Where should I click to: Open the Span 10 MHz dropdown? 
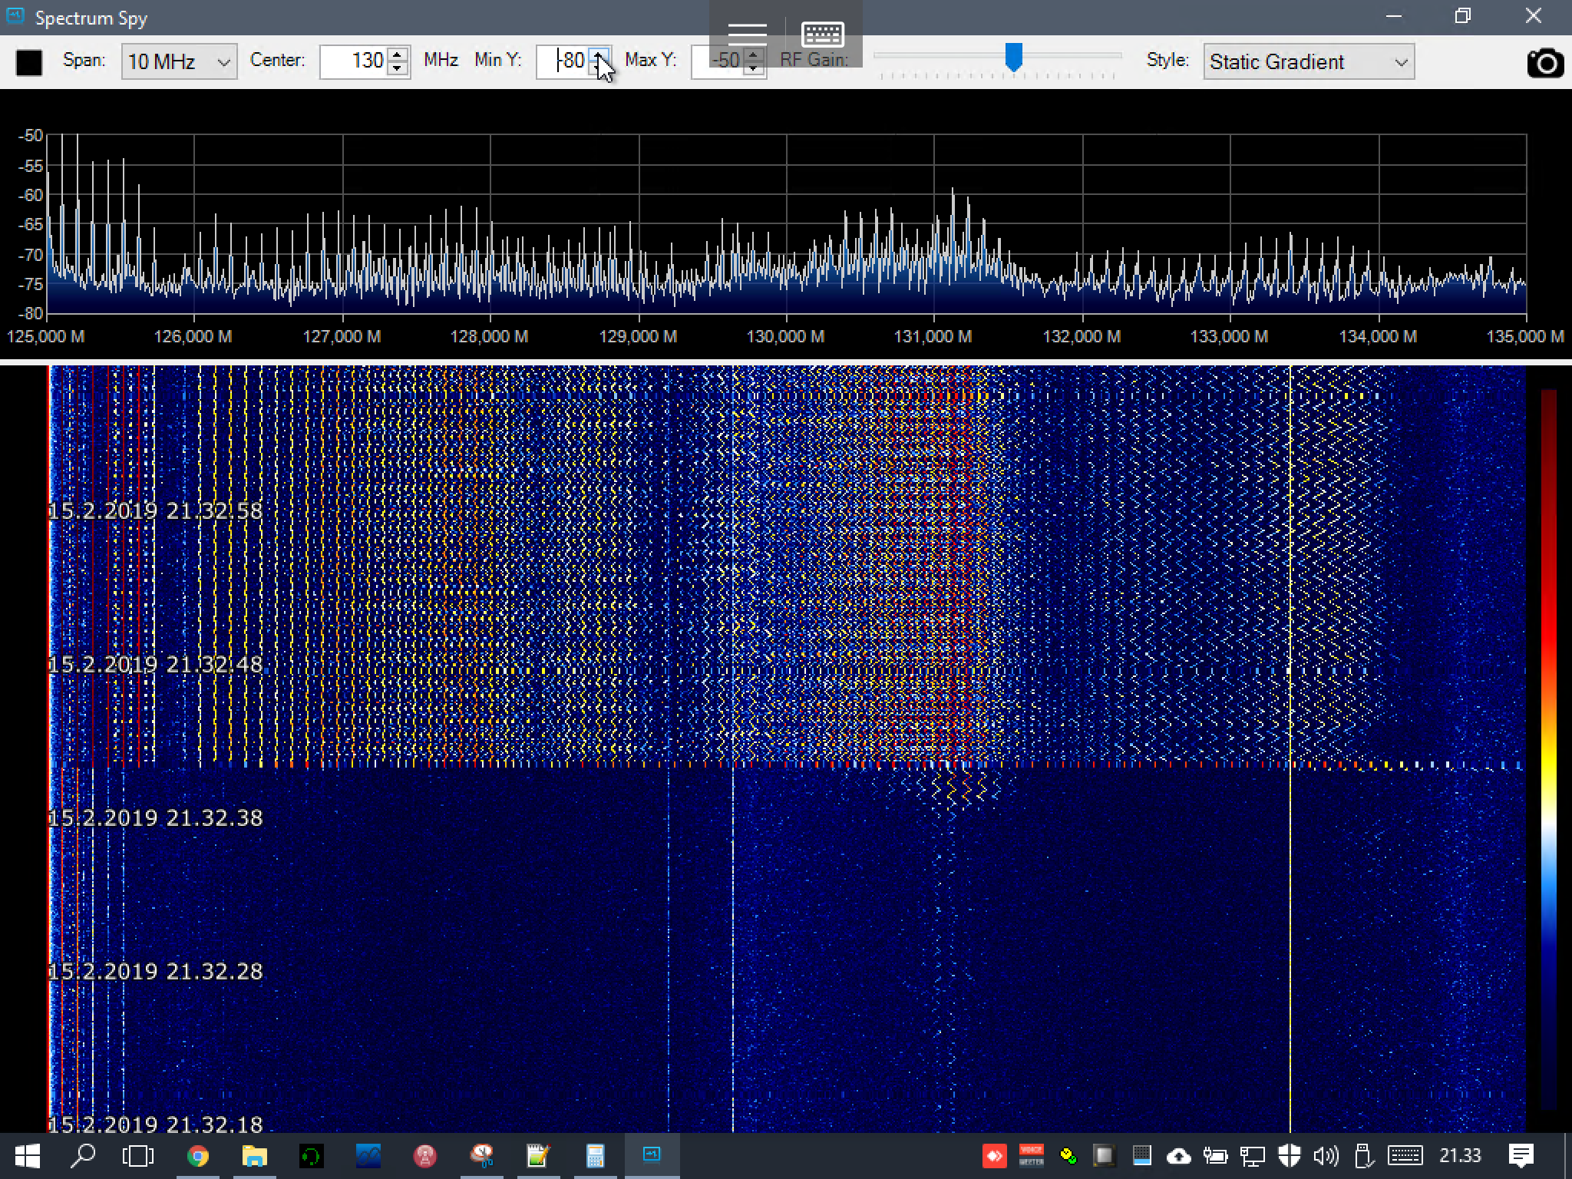[179, 62]
